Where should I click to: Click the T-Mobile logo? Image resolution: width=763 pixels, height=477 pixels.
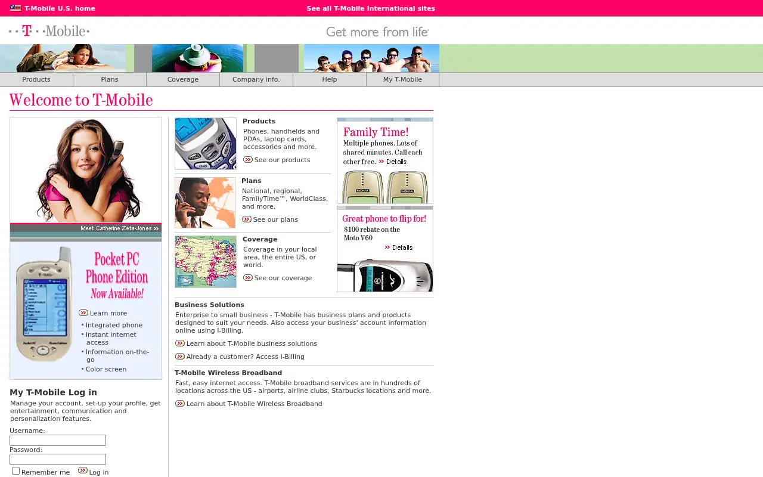click(49, 30)
